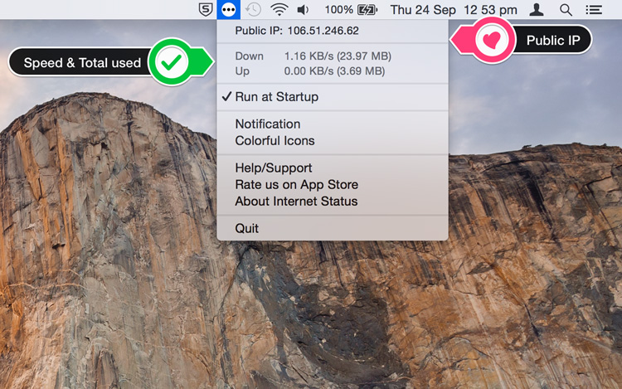
Task: Toggle the Notification menu option
Action: (267, 124)
